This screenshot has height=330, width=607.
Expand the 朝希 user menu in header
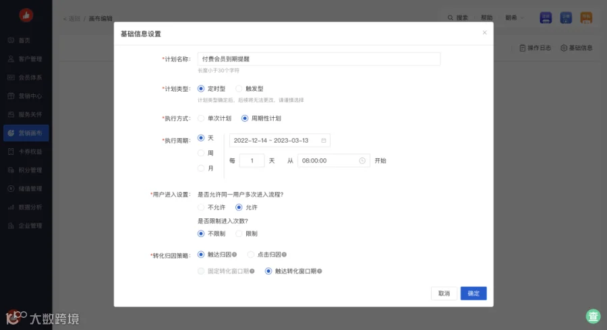515,18
